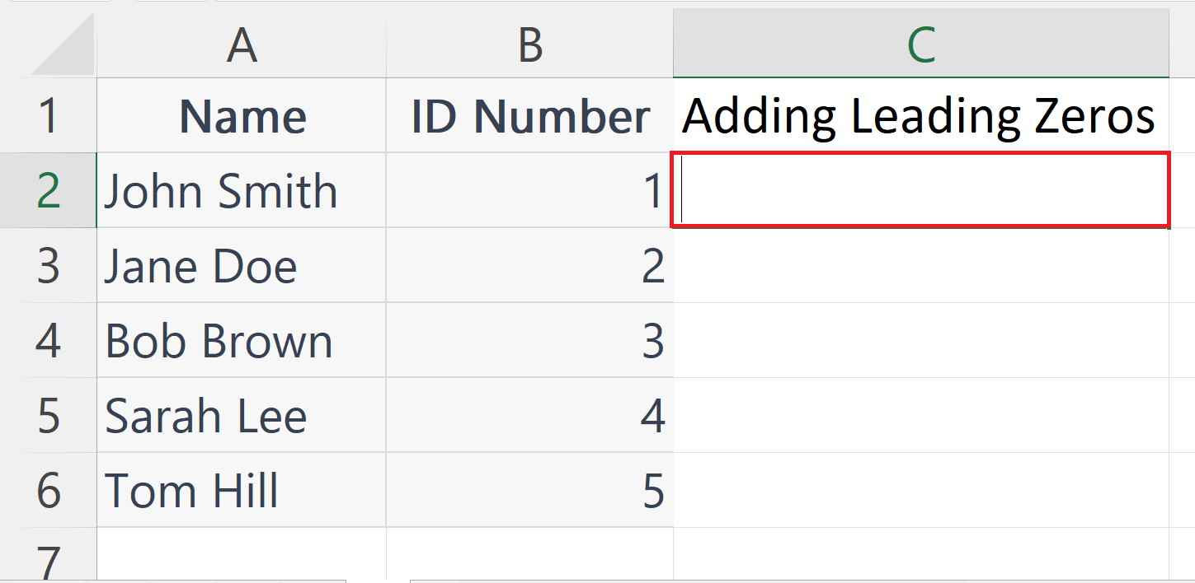Select row 2 header
1195x583 pixels.
click(x=49, y=190)
